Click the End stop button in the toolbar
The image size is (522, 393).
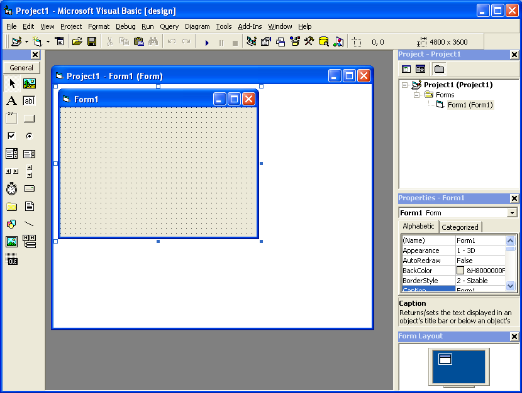click(x=235, y=43)
